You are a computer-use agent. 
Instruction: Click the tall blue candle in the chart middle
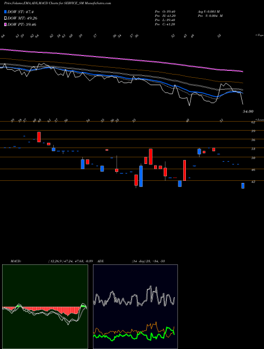pyautogui.click(x=141, y=176)
